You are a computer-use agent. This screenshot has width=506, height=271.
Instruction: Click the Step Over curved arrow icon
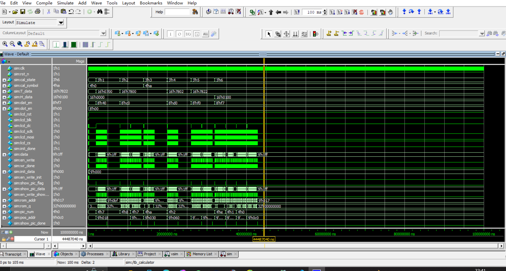[x=411, y=12]
